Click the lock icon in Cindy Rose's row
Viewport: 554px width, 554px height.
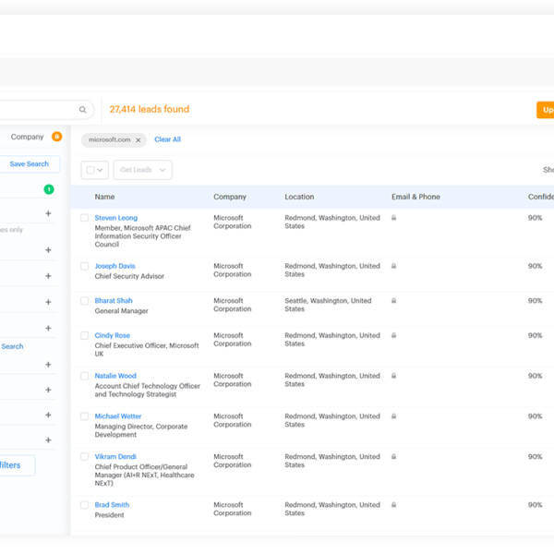tap(393, 335)
